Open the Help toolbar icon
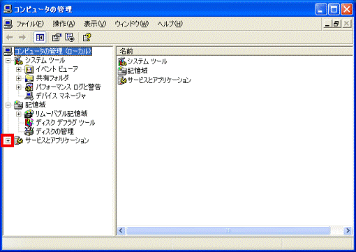Viewport: 356px width, 252px height. (x=87, y=37)
